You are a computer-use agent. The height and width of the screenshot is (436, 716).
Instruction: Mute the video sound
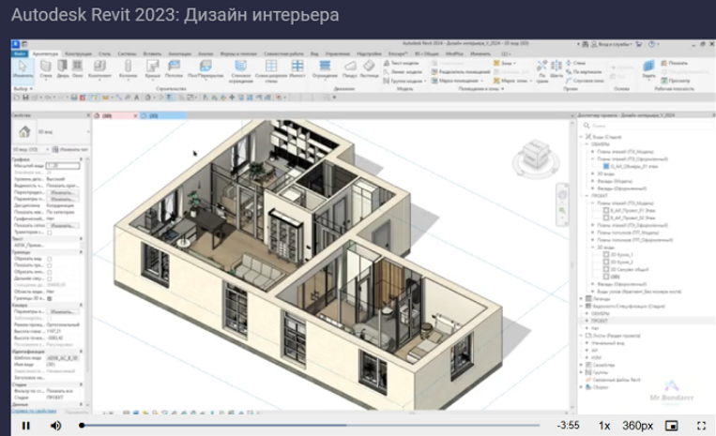tap(55, 426)
